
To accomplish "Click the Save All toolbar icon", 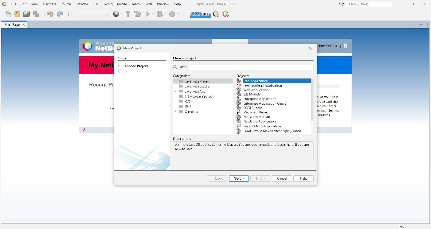I will (x=36, y=14).
